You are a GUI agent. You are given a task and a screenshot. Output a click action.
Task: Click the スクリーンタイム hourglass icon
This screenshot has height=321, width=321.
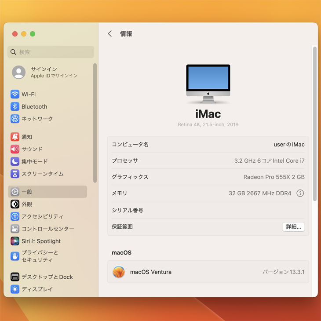(15, 174)
